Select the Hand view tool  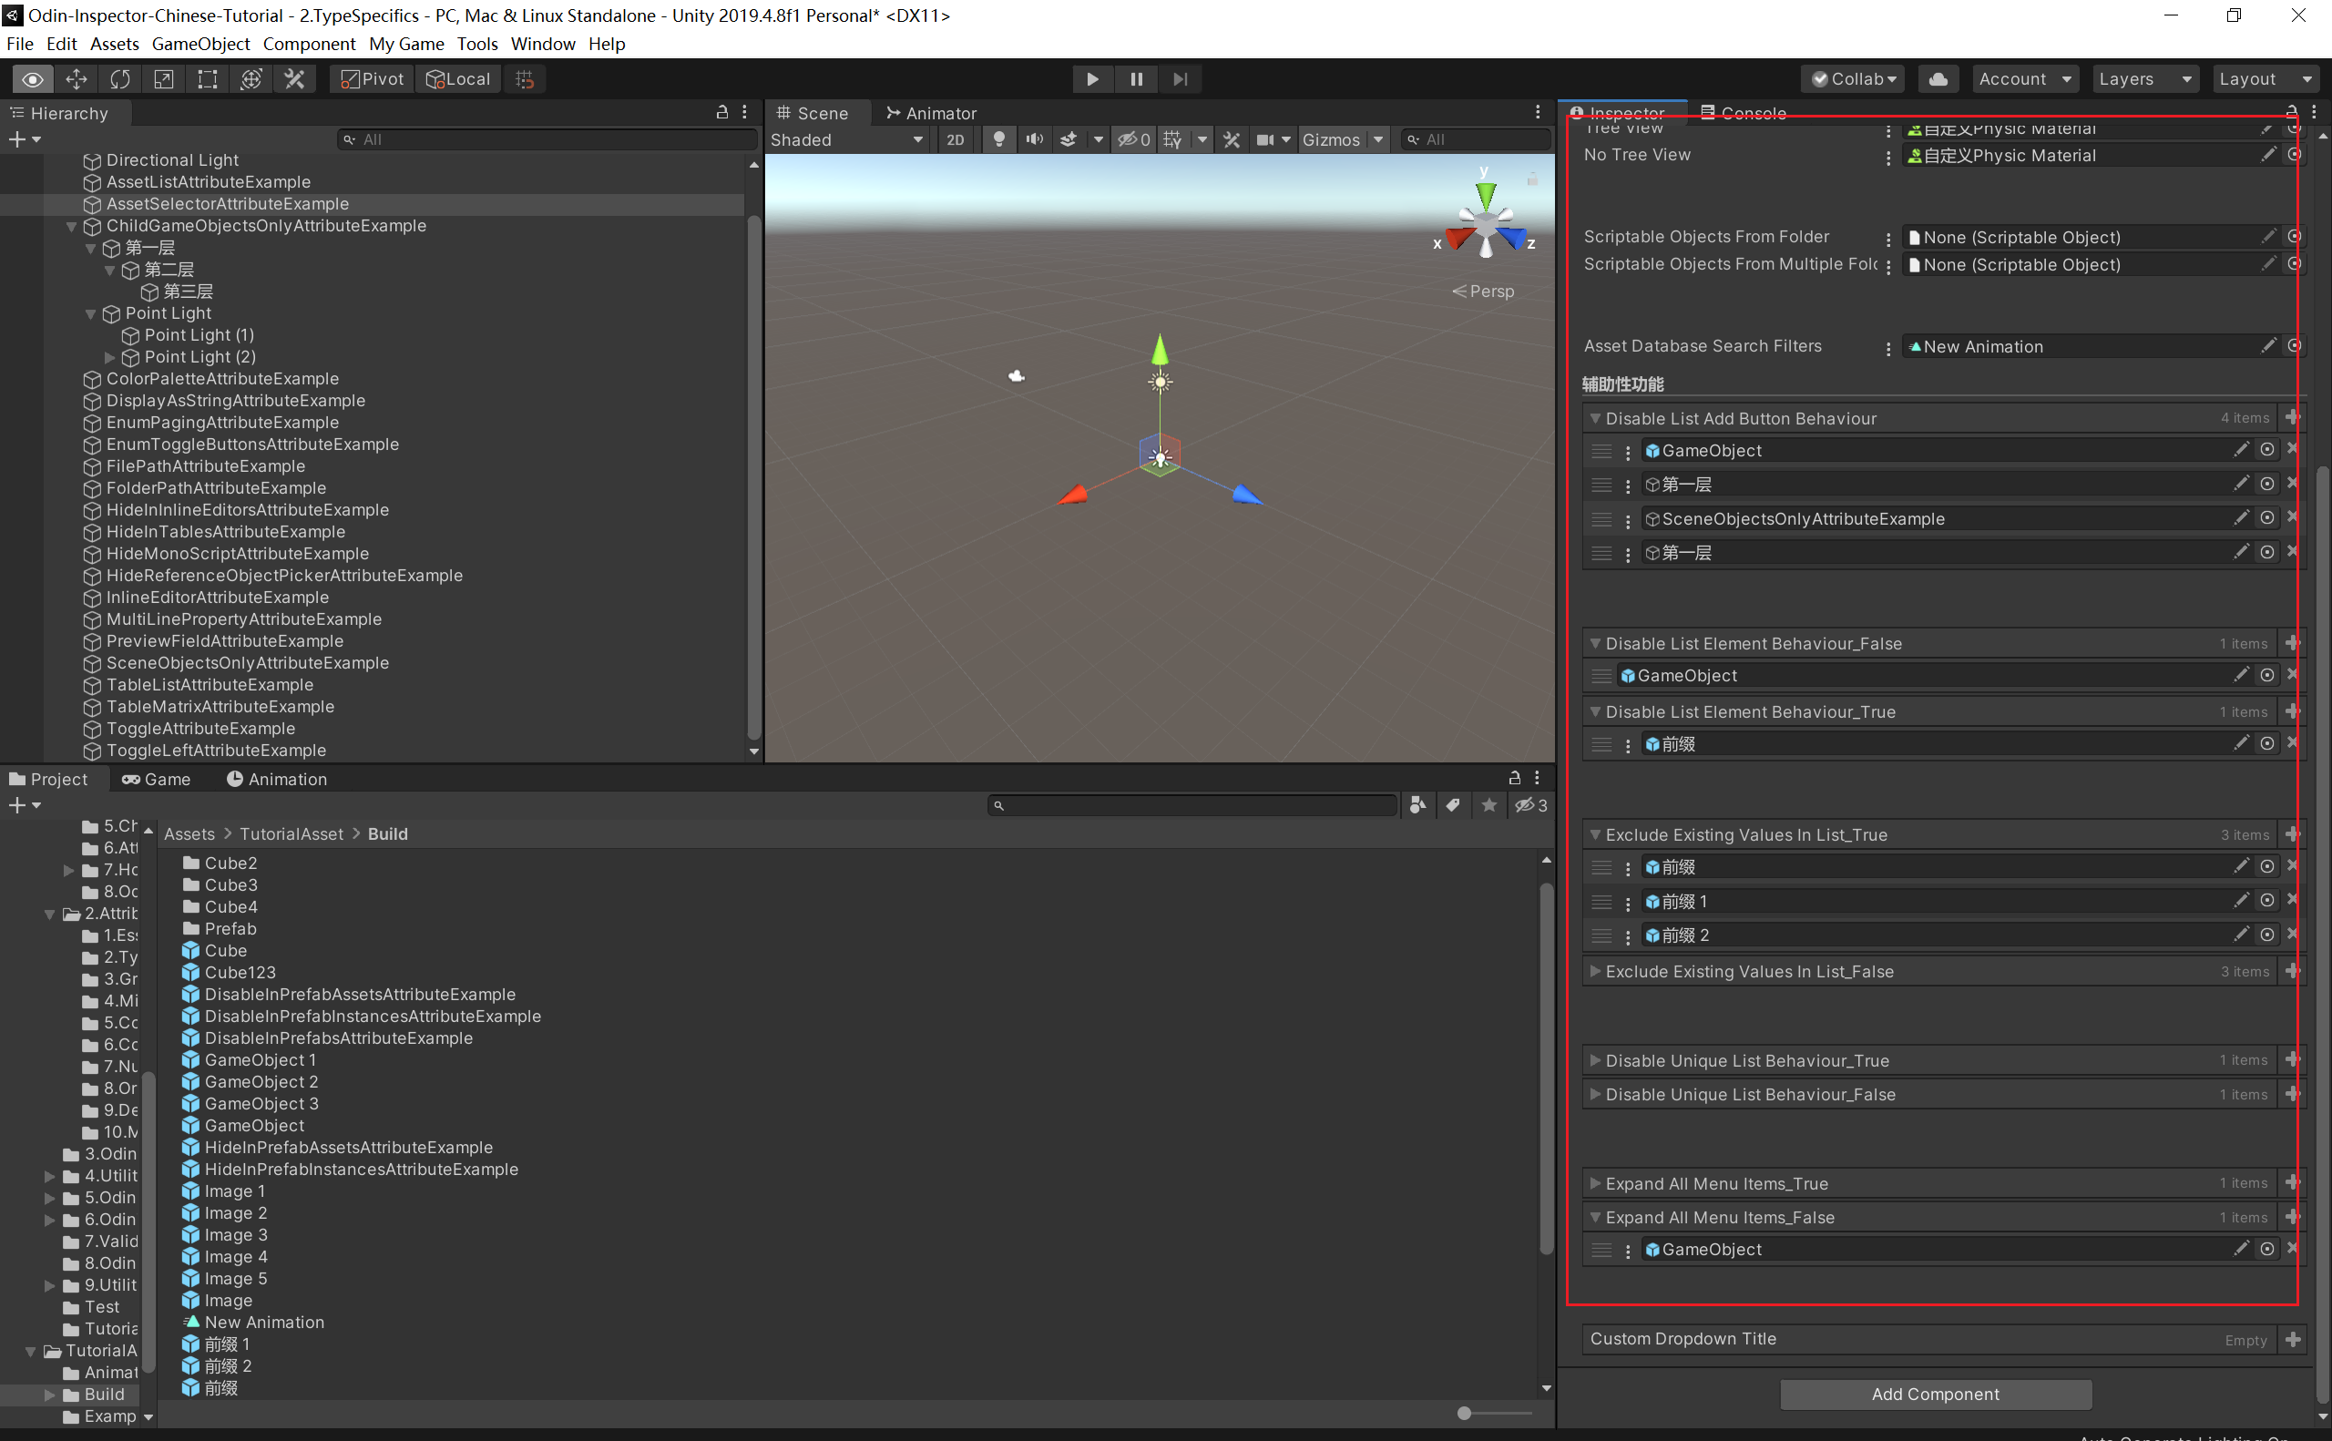point(33,79)
